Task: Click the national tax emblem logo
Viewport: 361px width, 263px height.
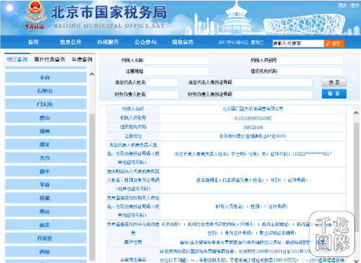Action: (x=35, y=15)
